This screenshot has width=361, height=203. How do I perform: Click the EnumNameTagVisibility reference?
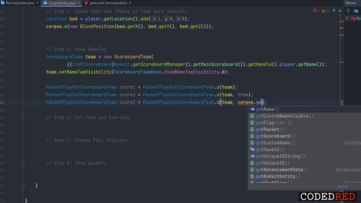192,72
